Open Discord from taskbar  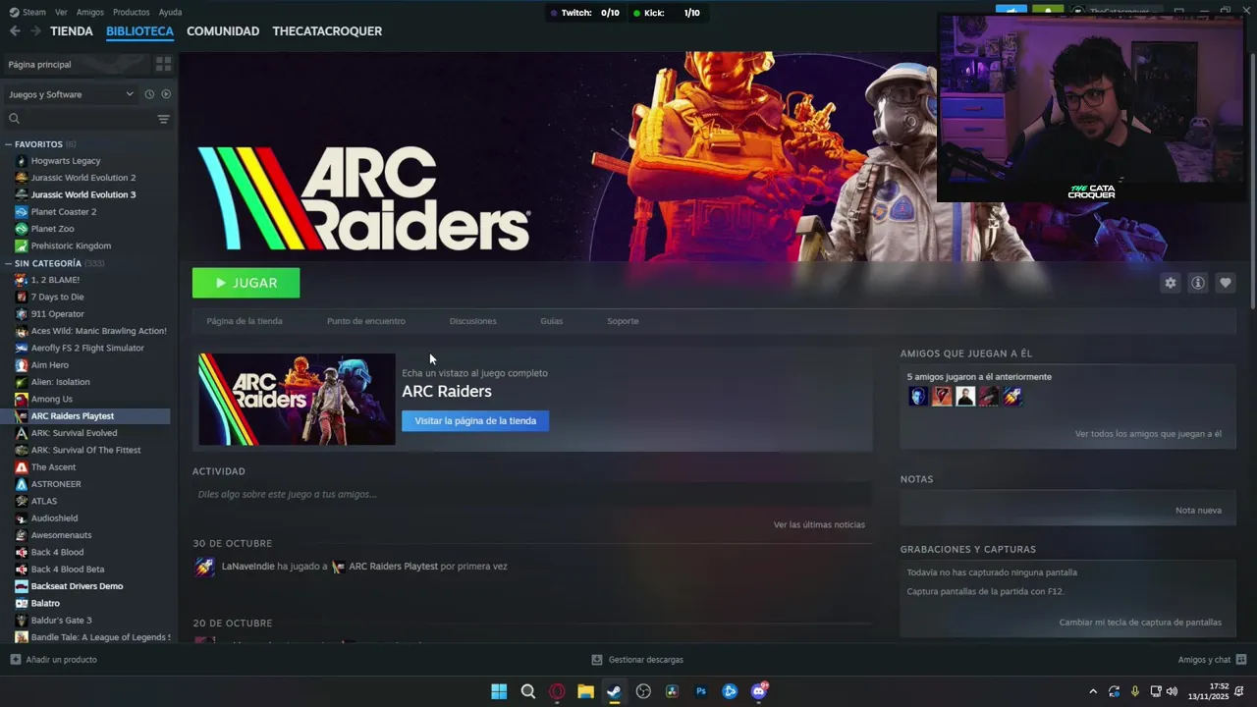[x=758, y=691]
